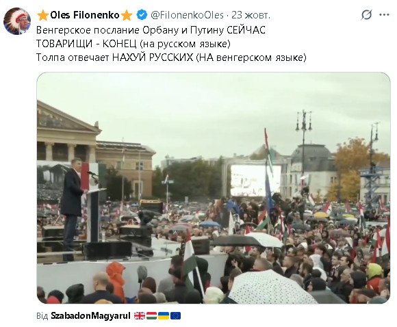Click the text line ТОВАРИЩИ - КОНЕЦ
Viewport: 397px width, 327px height.
coord(133,44)
